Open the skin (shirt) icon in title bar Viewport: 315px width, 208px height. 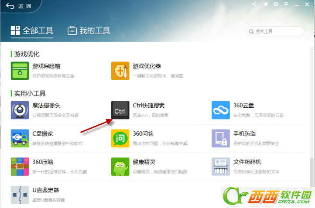pos(266,4)
